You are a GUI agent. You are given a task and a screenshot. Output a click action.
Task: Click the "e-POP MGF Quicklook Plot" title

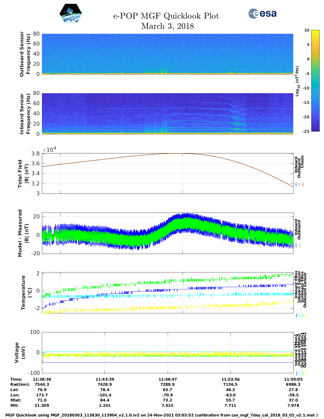click(x=166, y=16)
